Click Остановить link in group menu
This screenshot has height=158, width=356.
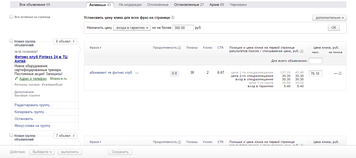(24, 119)
